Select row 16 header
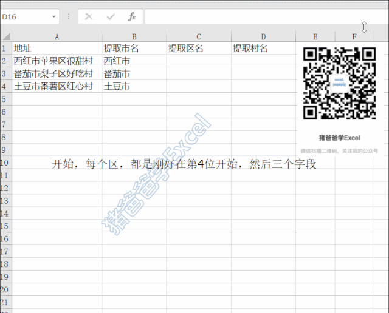 [x=6, y=239]
